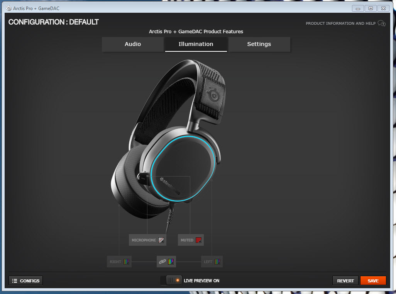
Task: Click the Configs list icon
Action: point(15,281)
